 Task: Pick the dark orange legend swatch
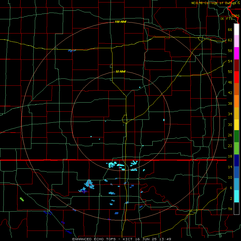(x=236, y=89)
